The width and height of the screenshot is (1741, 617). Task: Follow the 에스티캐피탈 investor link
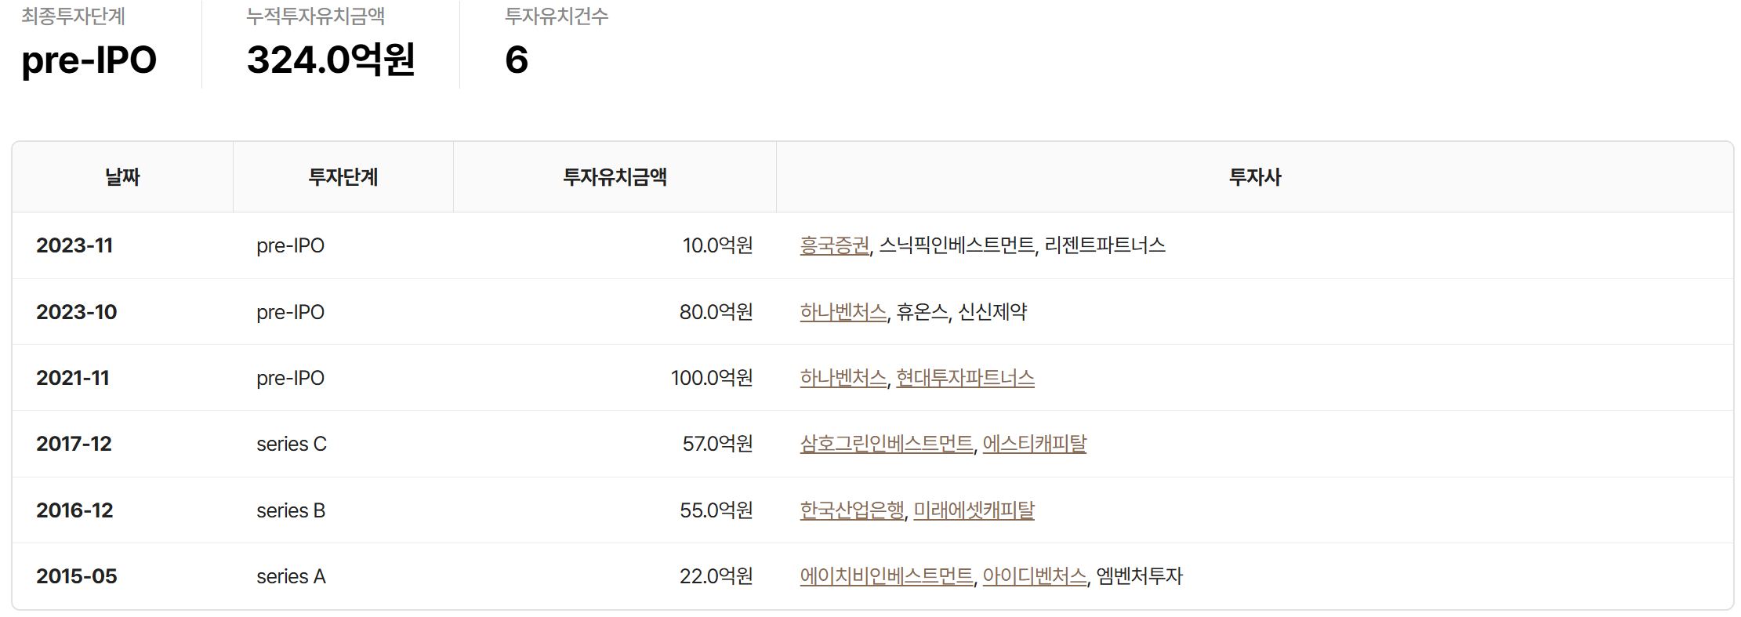1034,444
